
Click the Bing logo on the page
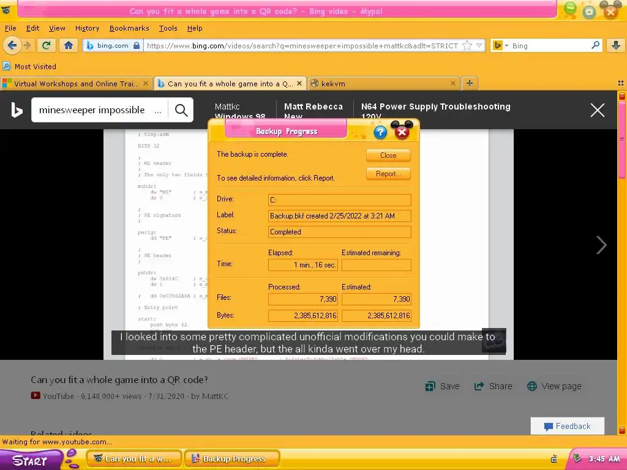pyautogui.click(x=17, y=110)
